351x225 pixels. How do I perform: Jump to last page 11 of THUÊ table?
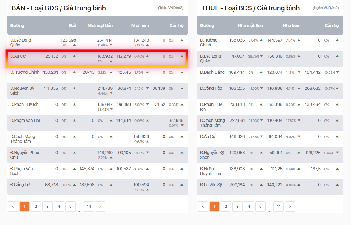279,207
